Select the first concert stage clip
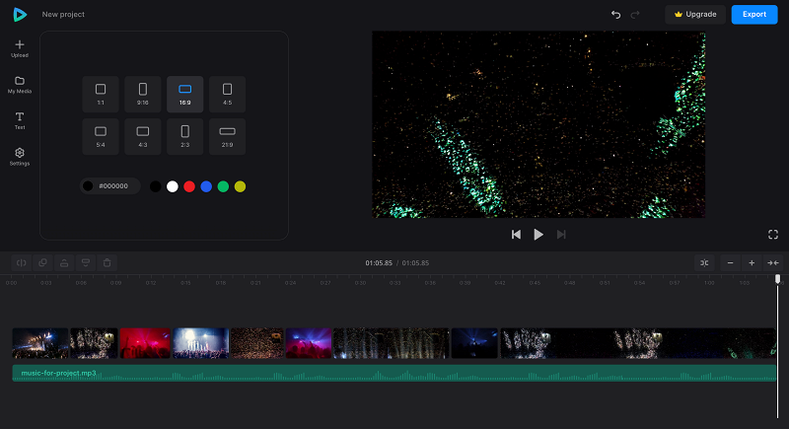The width and height of the screenshot is (789, 429). (x=40, y=343)
